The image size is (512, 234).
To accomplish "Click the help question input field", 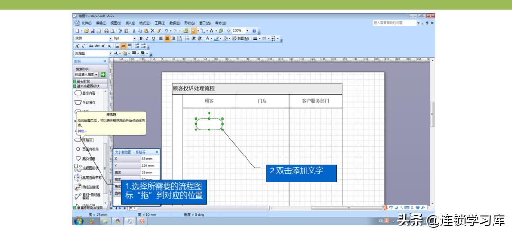I will (x=394, y=23).
